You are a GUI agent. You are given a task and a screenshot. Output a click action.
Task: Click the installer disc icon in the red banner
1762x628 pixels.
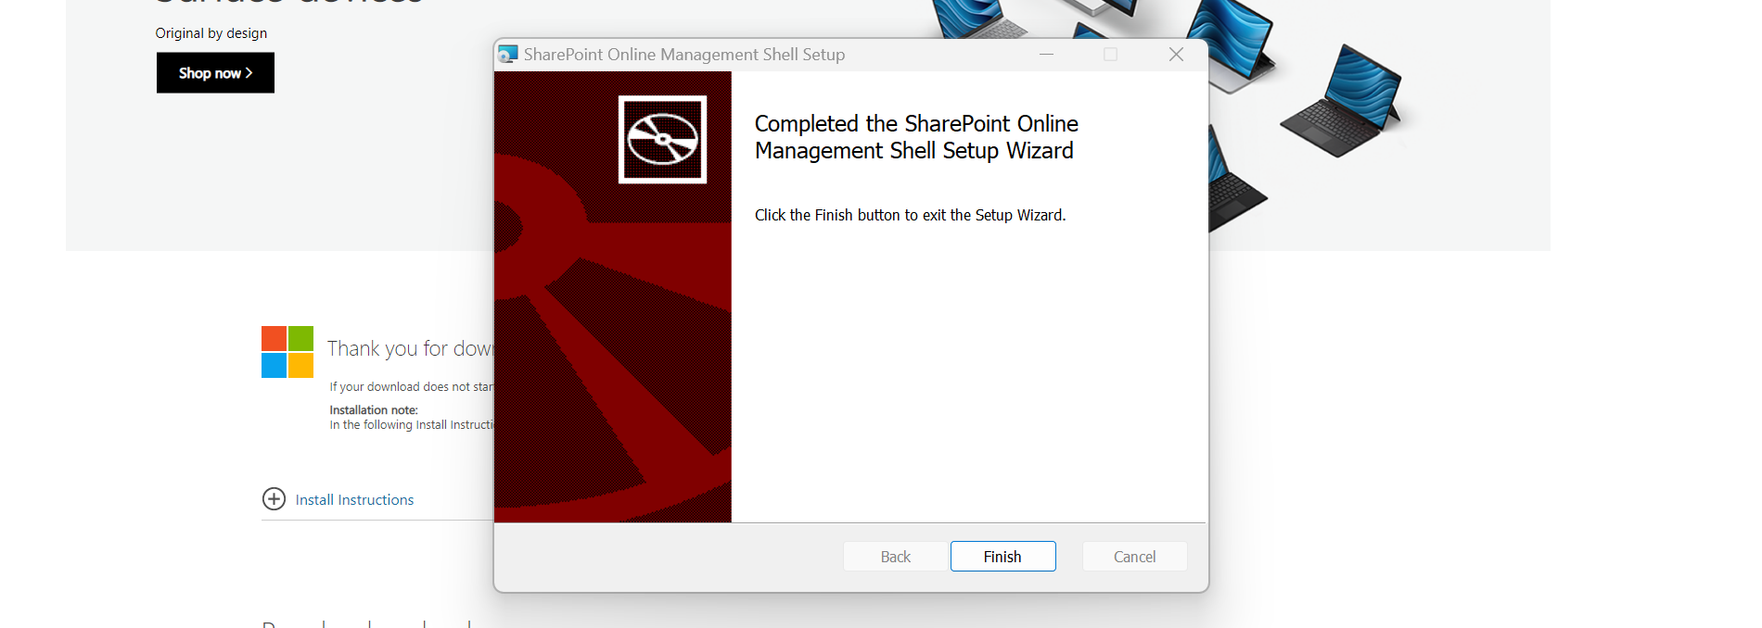[662, 140]
